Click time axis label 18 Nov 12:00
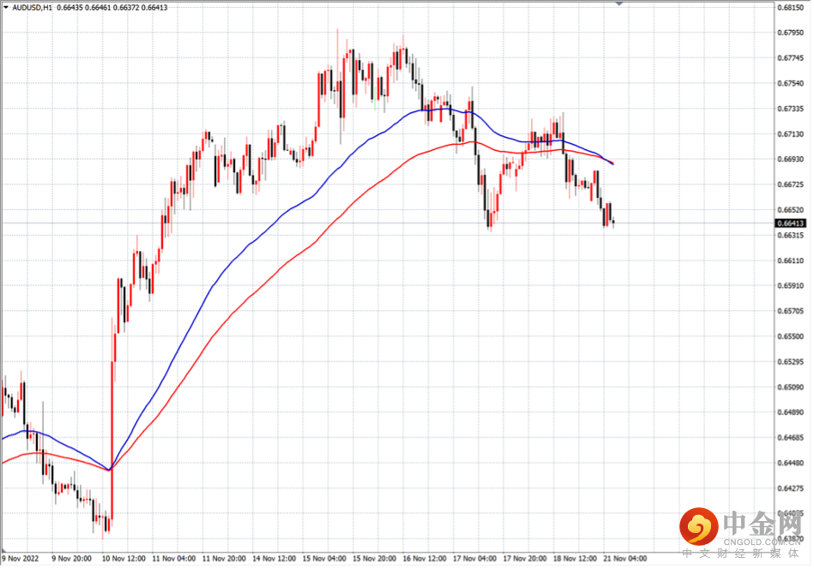This screenshot has width=814, height=569. 575,559
